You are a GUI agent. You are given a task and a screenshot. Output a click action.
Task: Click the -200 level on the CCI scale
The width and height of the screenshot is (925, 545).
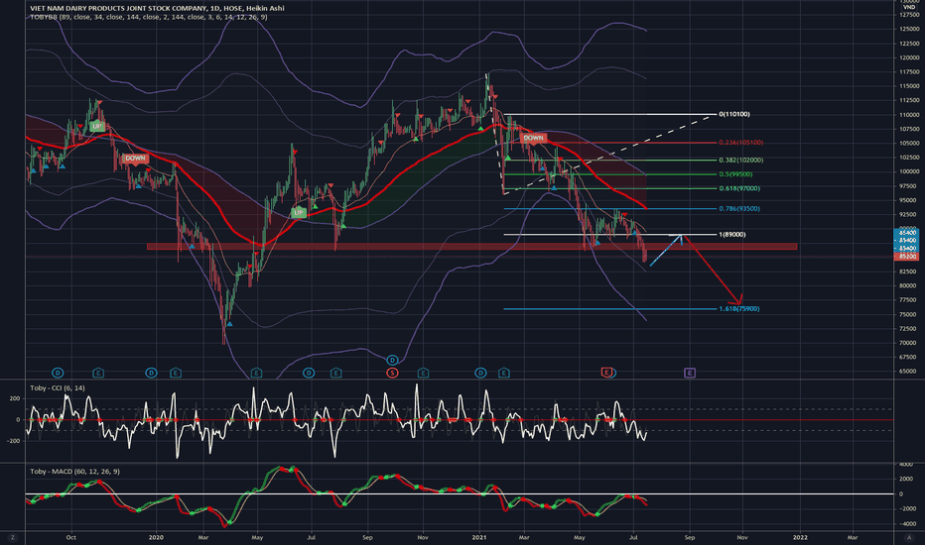[14, 441]
